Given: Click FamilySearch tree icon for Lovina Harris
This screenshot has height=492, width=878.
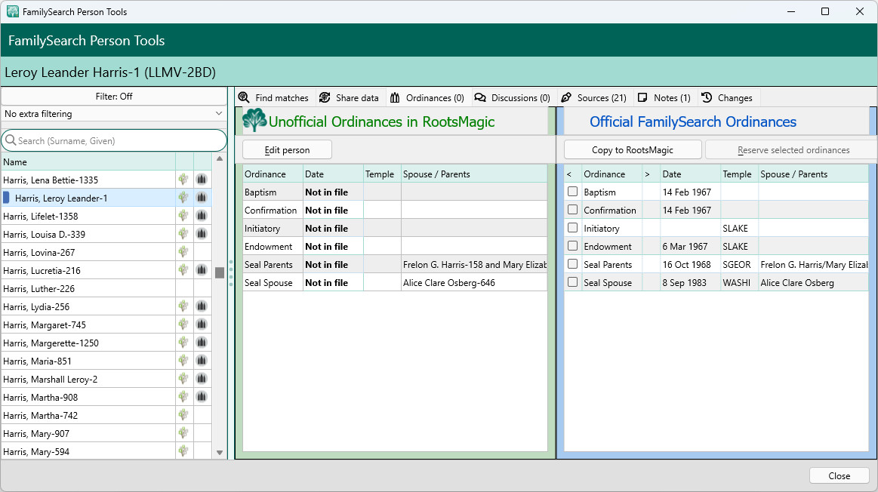Looking at the screenshot, I should click(x=183, y=252).
